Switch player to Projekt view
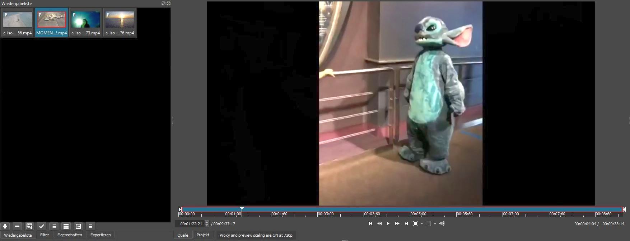The height and width of the screenshot is (241, 630). click(x=203, y=235)
